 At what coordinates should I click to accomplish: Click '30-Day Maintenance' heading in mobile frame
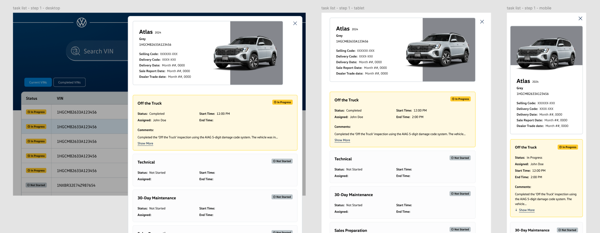point(532,230)
